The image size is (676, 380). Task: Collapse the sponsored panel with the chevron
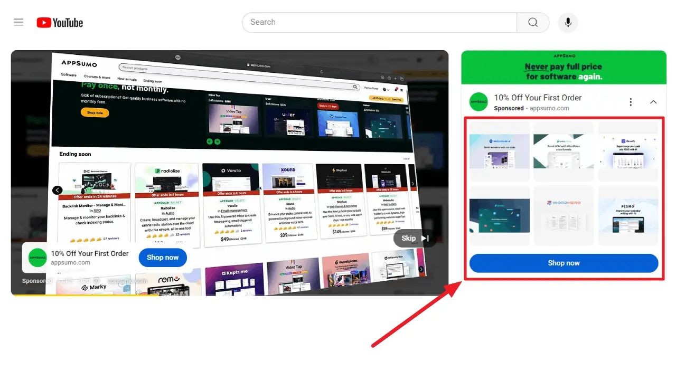click(653, 102)
